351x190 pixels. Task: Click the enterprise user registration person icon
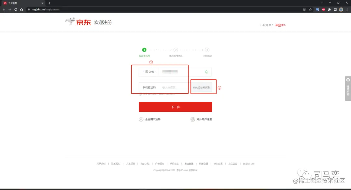[x=141, y=119]
